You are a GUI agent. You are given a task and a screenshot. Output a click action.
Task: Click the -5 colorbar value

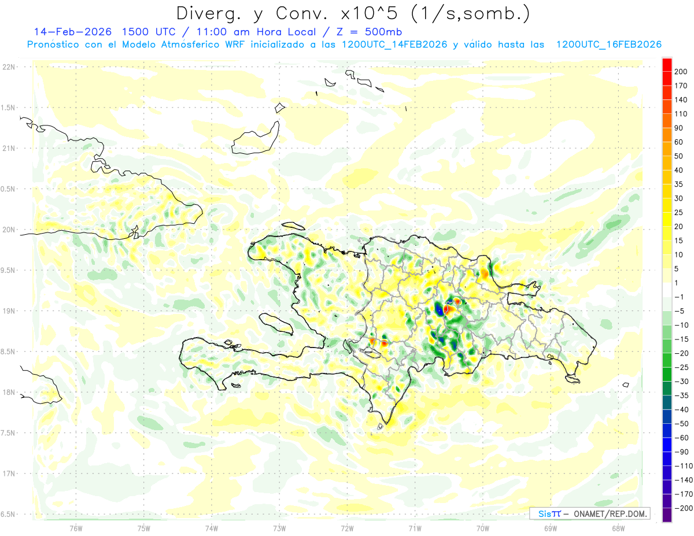[x=678, y=311]
